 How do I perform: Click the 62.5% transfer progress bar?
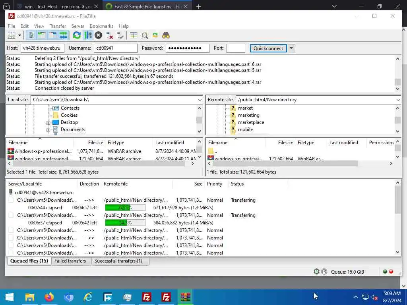click(125, 207)
